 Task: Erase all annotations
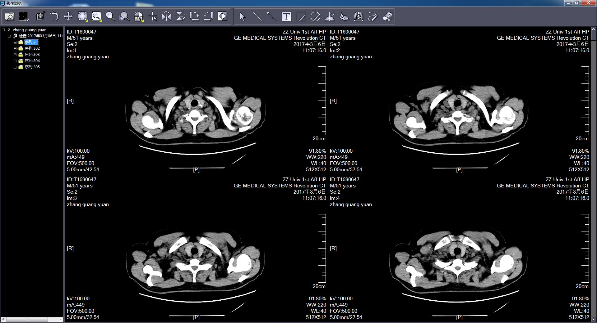pyautogui.click(x=387, y=16)
